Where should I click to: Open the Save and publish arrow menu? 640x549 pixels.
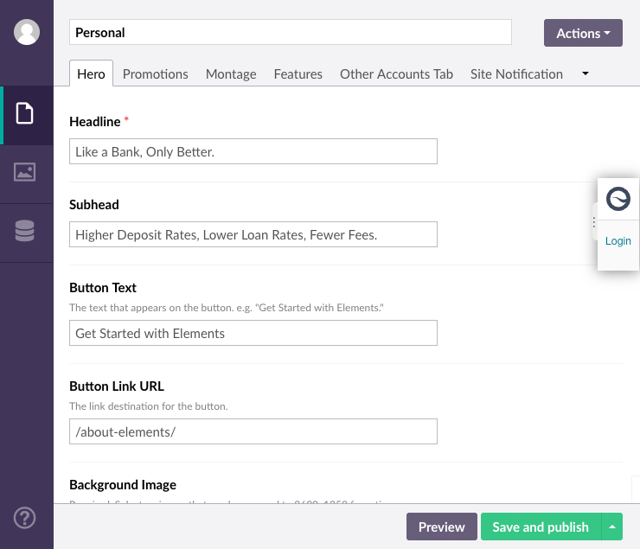[612, 527]
